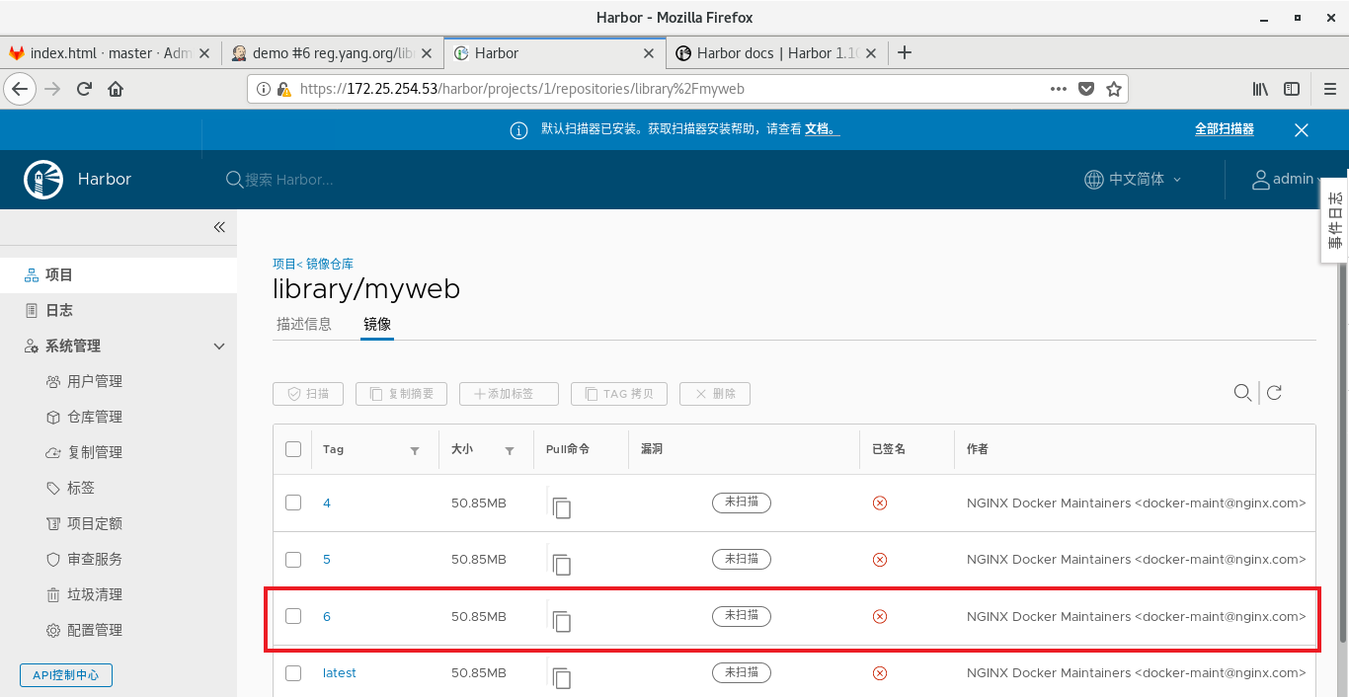1349x697 pixels.
Task: Filter by Tag column funnel icon
Action: pyautogui.click(x=415, y=450)
